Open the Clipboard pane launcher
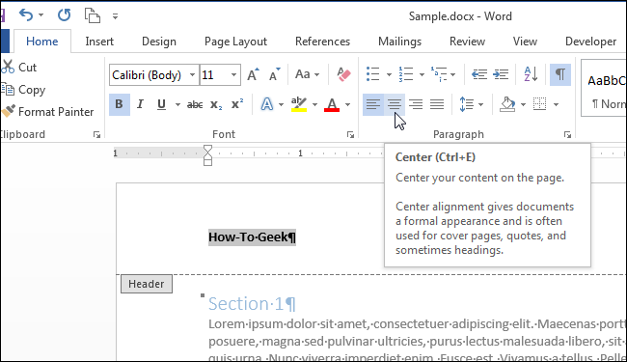The image size is (627, 362). point(96,135)
